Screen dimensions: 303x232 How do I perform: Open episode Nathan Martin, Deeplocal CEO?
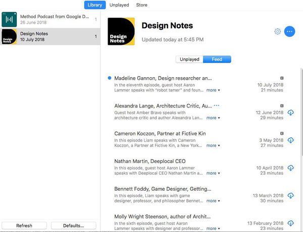tap(150, 161)
